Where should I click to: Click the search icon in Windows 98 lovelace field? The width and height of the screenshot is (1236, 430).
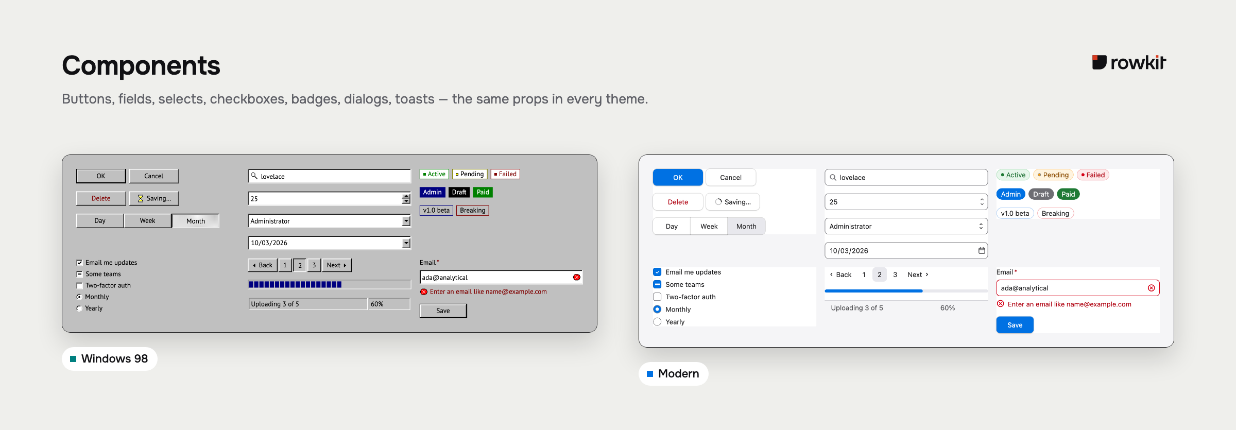[x=254, y=176]
